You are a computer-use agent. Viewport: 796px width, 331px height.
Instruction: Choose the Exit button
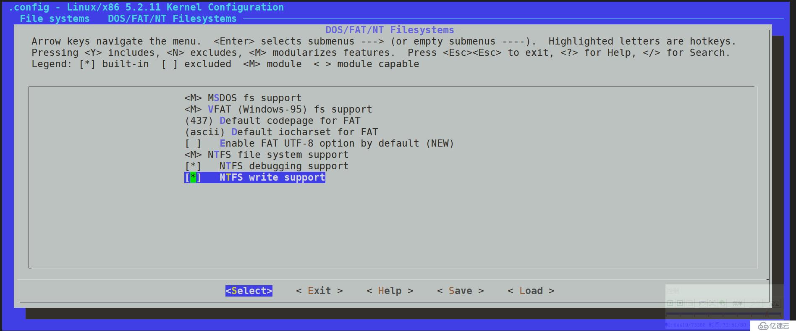[x=319, y=291]
